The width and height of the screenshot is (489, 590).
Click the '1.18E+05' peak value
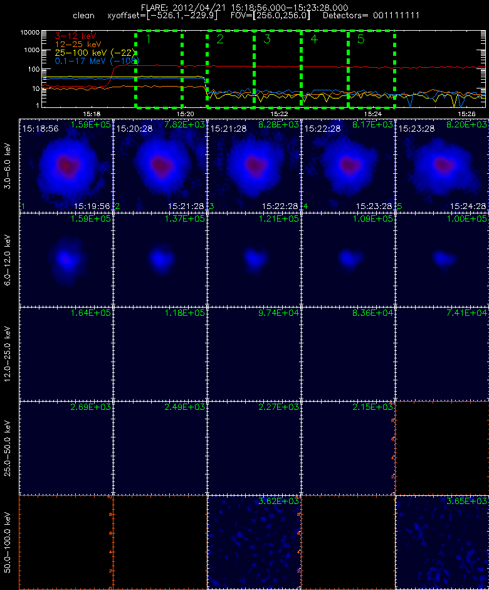coord(185,313)
